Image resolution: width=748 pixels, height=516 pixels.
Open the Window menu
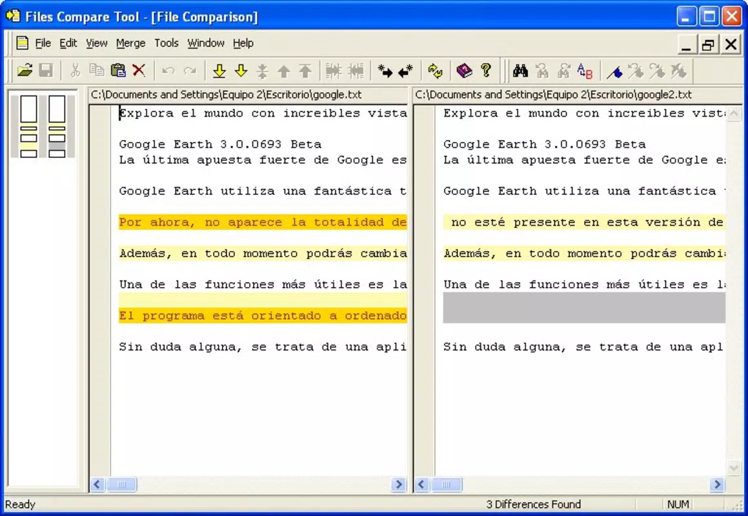[206, 43]
